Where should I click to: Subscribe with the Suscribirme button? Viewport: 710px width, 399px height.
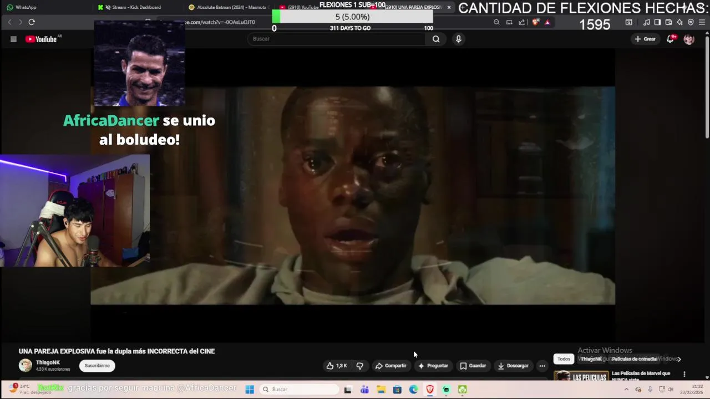(97, 366)
